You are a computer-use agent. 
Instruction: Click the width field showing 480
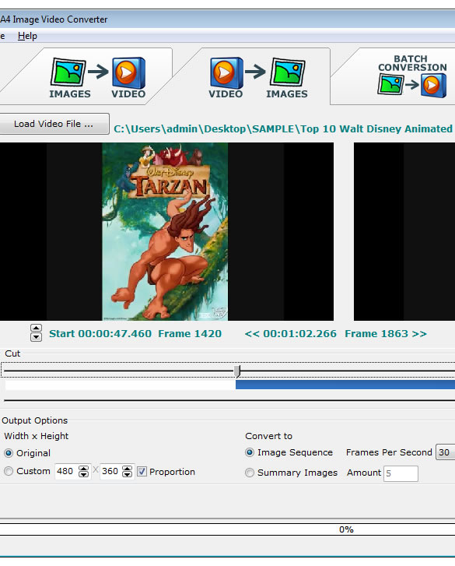(x=66, y=472)
